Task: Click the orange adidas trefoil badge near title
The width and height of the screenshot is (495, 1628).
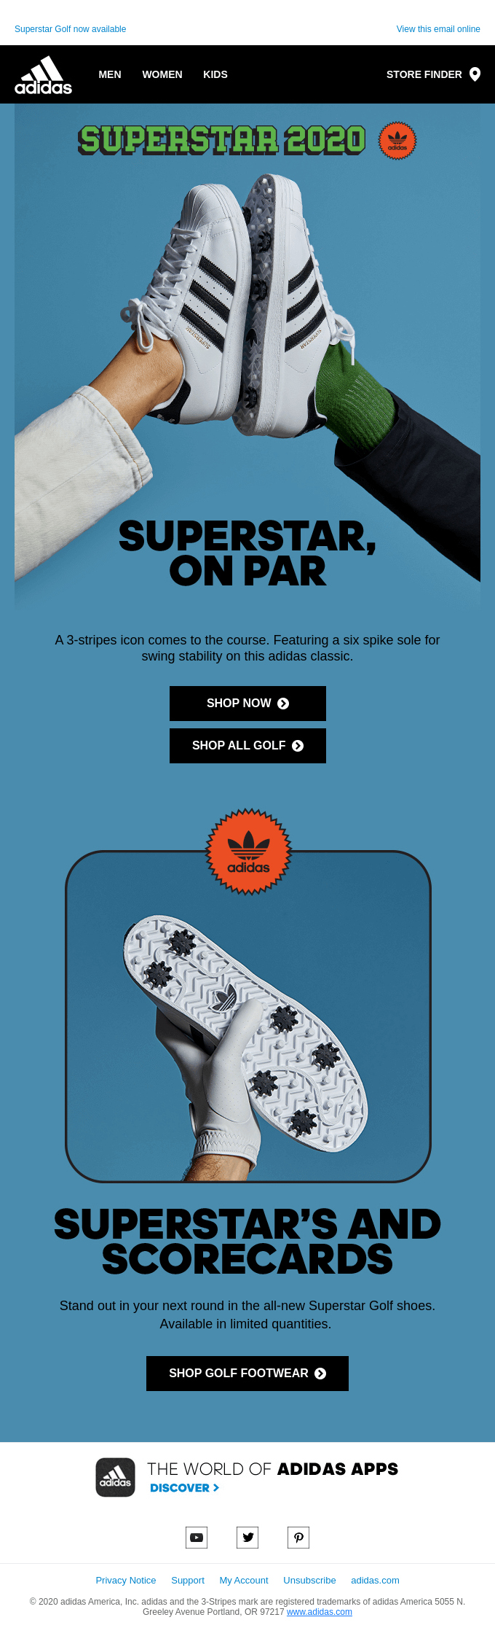Action: [x=397, y=140]
